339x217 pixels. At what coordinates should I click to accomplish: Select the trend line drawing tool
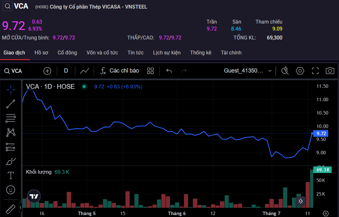click(11, 104)
